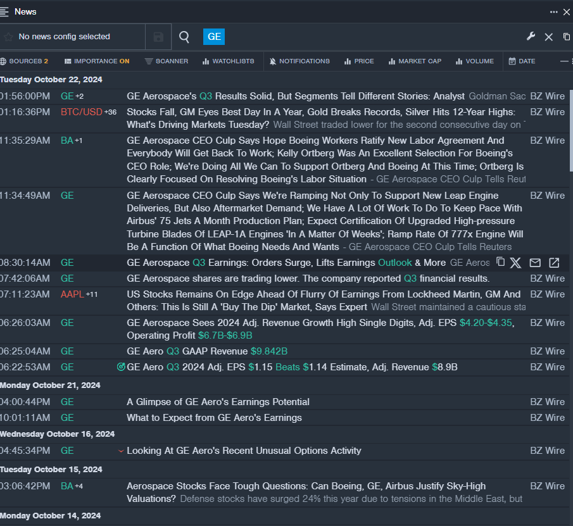Open the Scanner filter menu

(x=167, y=61)
